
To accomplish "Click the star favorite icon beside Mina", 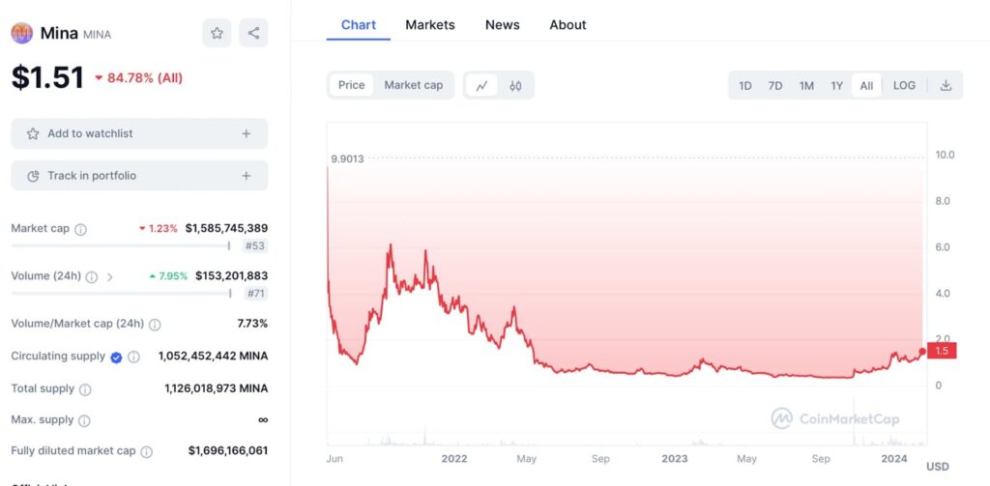I will [x=217, y=33].
